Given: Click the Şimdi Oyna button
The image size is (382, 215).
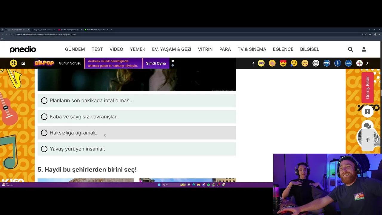Looking at the screenshot, I should point(156,63).
